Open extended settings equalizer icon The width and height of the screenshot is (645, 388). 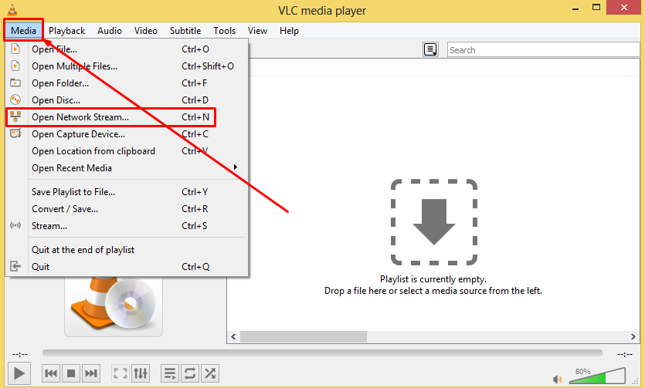[x=141, y=373]
